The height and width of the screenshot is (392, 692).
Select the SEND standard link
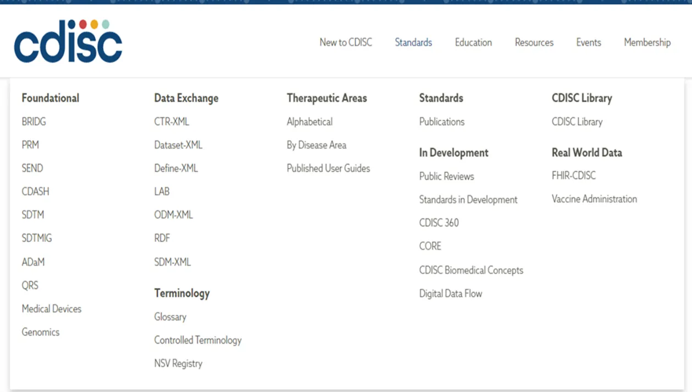pyautogui.click(x=32, y=168)
